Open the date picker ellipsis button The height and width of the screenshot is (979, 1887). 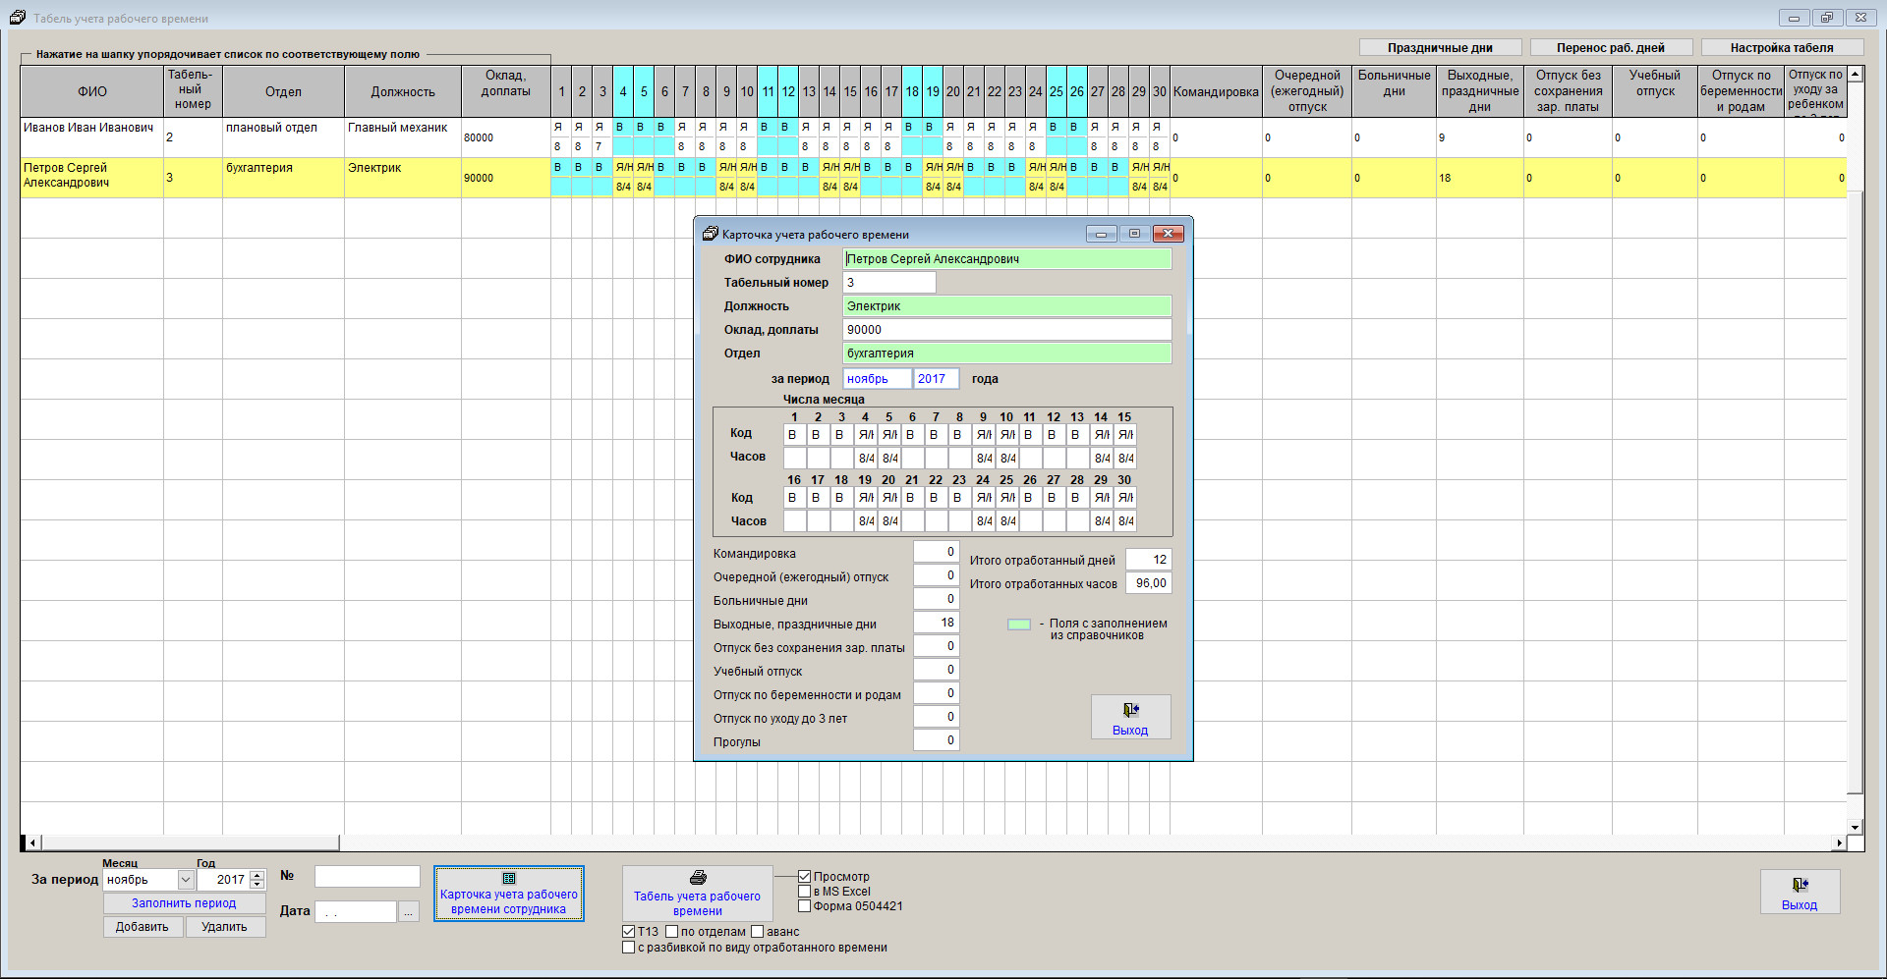tap(409, 912)
